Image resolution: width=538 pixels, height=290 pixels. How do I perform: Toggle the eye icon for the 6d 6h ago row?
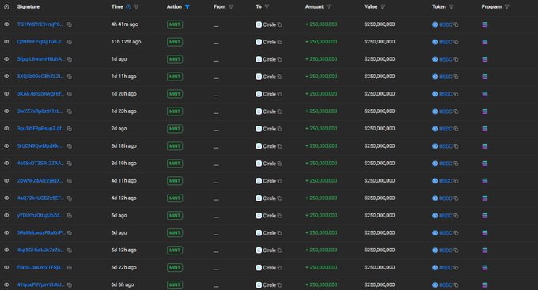tap(6, 284)
